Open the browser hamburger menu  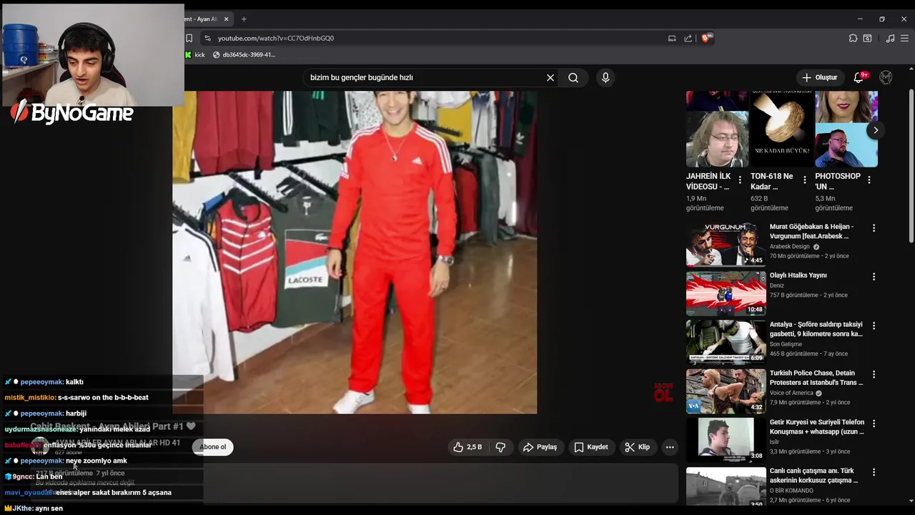tap(904, 38)
